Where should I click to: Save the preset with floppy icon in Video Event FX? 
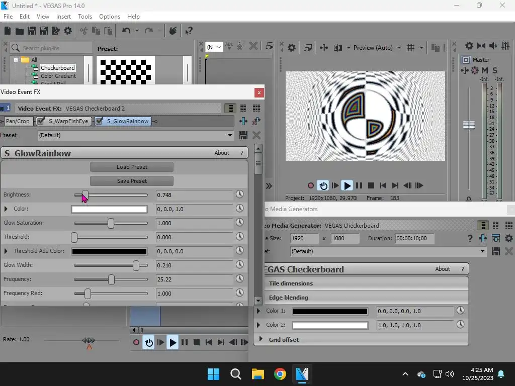click(x=243, y=135)
